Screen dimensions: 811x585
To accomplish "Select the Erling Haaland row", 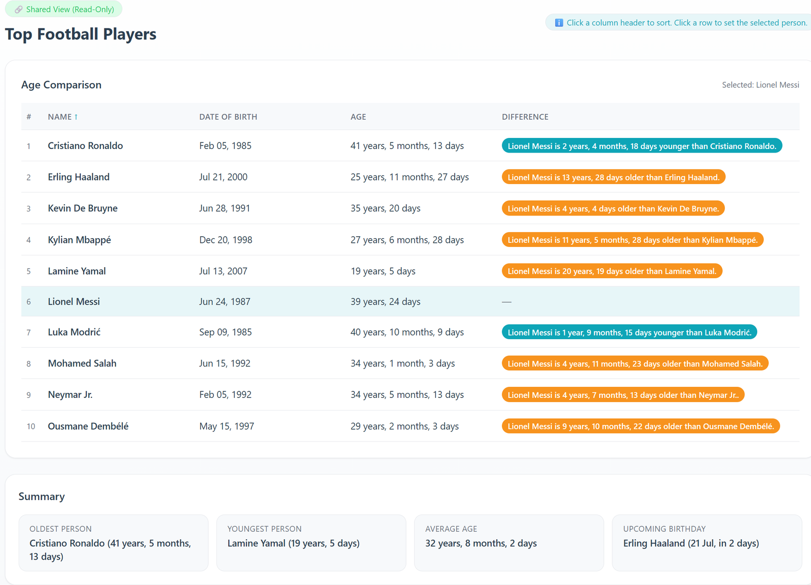I will [x=410, y=177].
